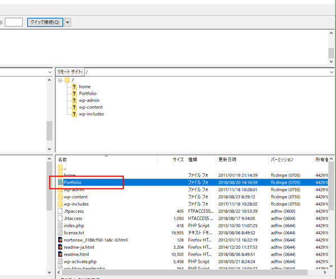Image resolution: width=336 pixels, height=279 pixels.
Task: Click the Firefox icon of nortonsw html file
Action: coord(60,240)
